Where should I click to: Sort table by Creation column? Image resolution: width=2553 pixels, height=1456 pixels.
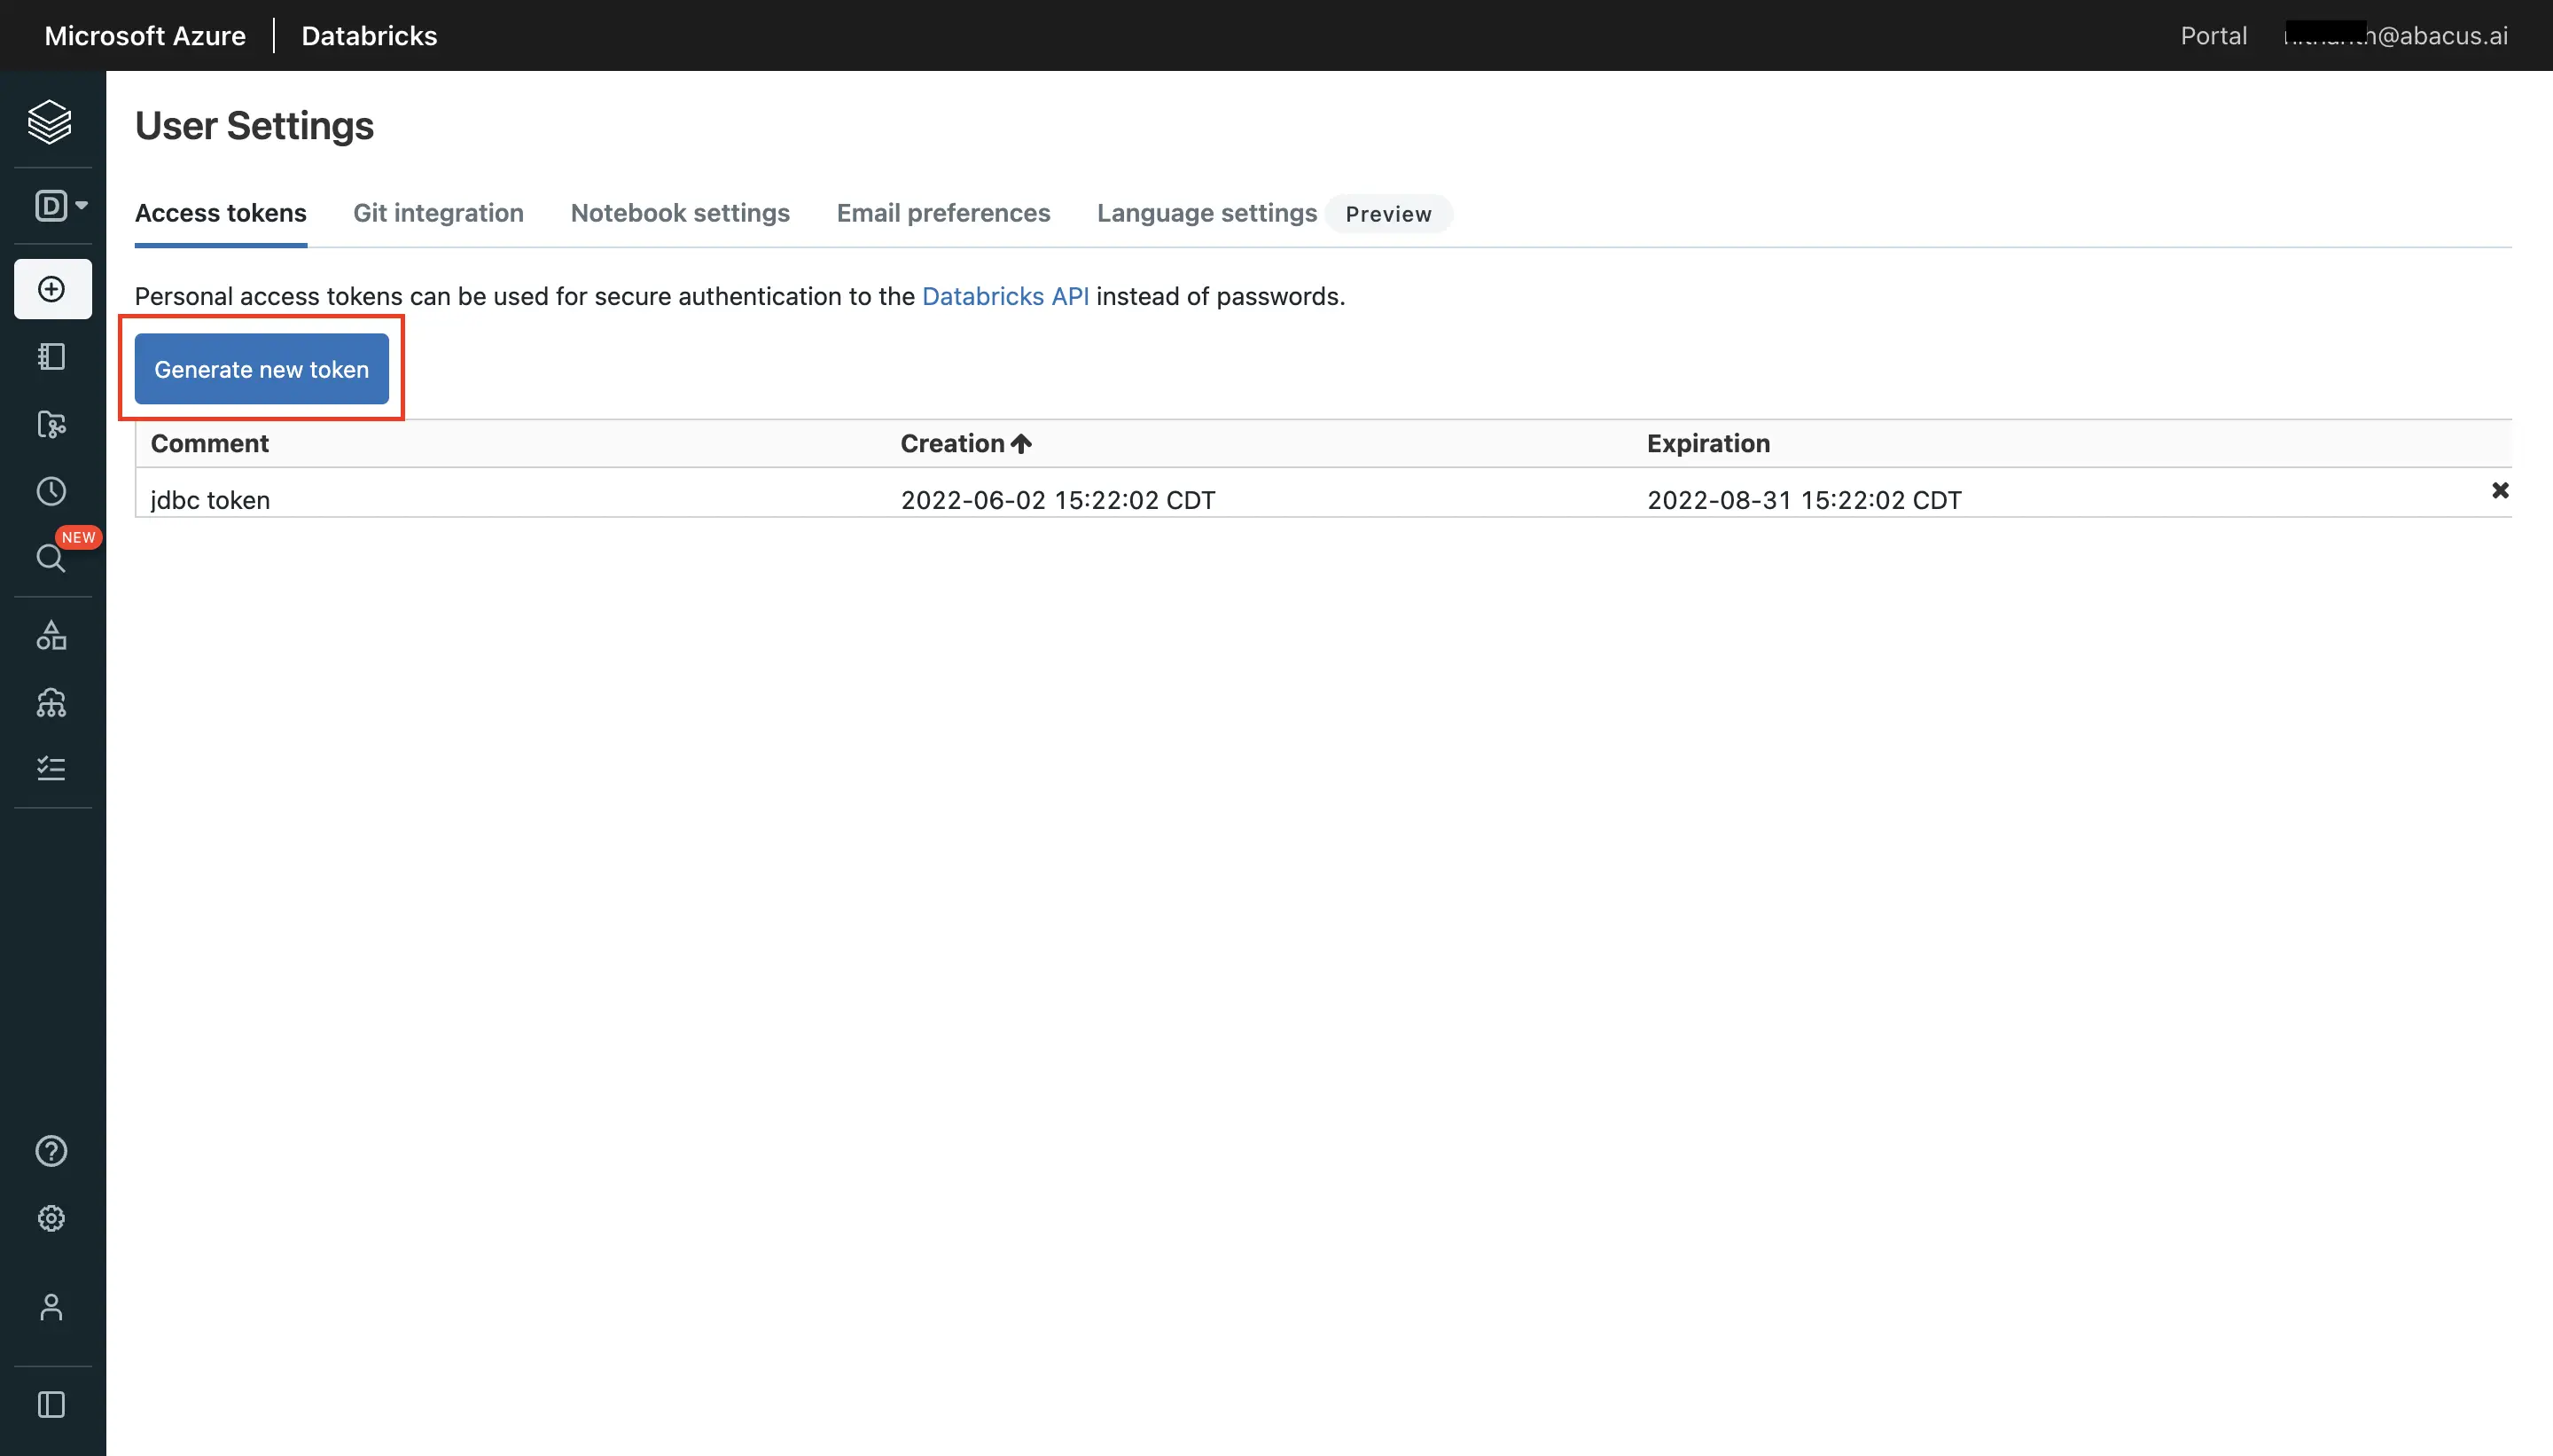963,443
